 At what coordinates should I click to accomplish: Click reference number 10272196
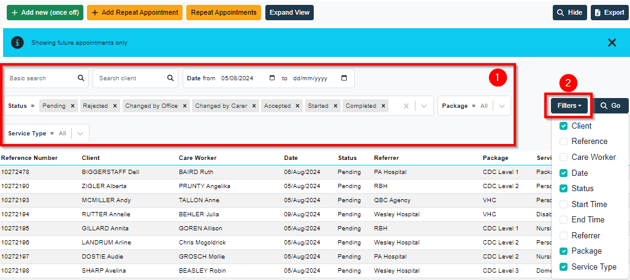pyautogui.click(x=15, y=243)
